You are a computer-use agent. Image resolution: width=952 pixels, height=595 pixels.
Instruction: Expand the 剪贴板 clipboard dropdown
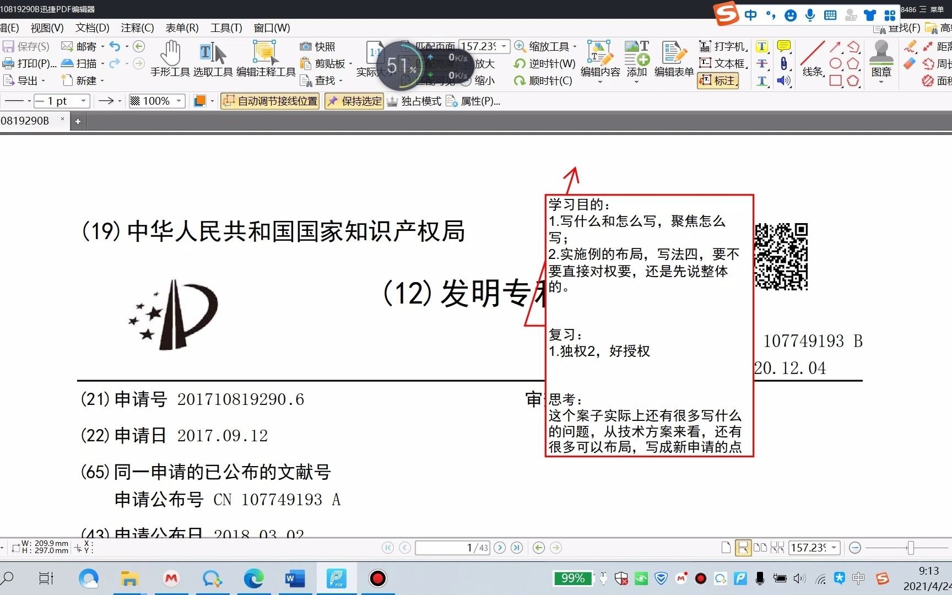(350, 63)
